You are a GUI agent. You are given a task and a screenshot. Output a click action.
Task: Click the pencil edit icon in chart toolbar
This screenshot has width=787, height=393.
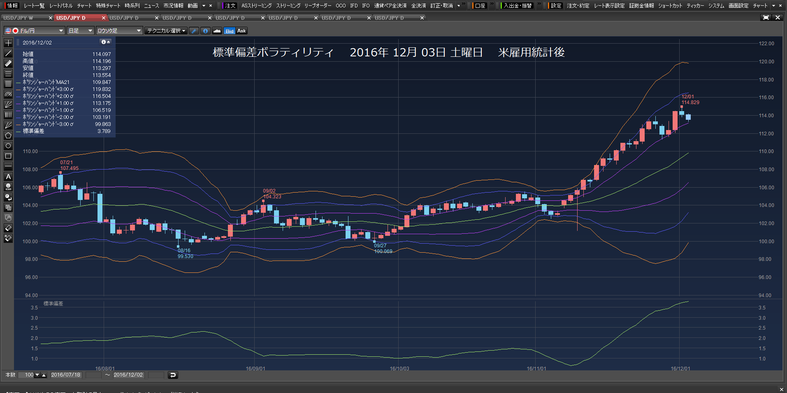[x=194, y=31]
